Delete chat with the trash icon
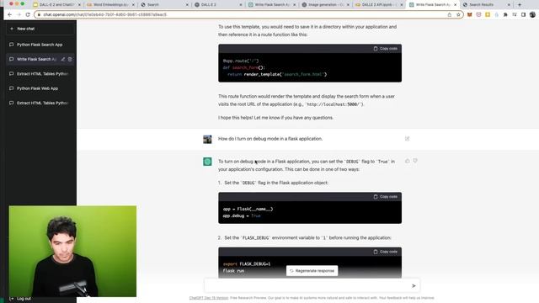 (x=70, y=59)
